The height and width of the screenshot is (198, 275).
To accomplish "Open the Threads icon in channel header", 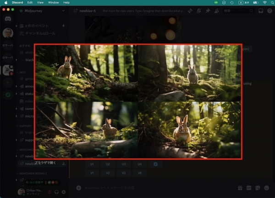I will 190,11.
